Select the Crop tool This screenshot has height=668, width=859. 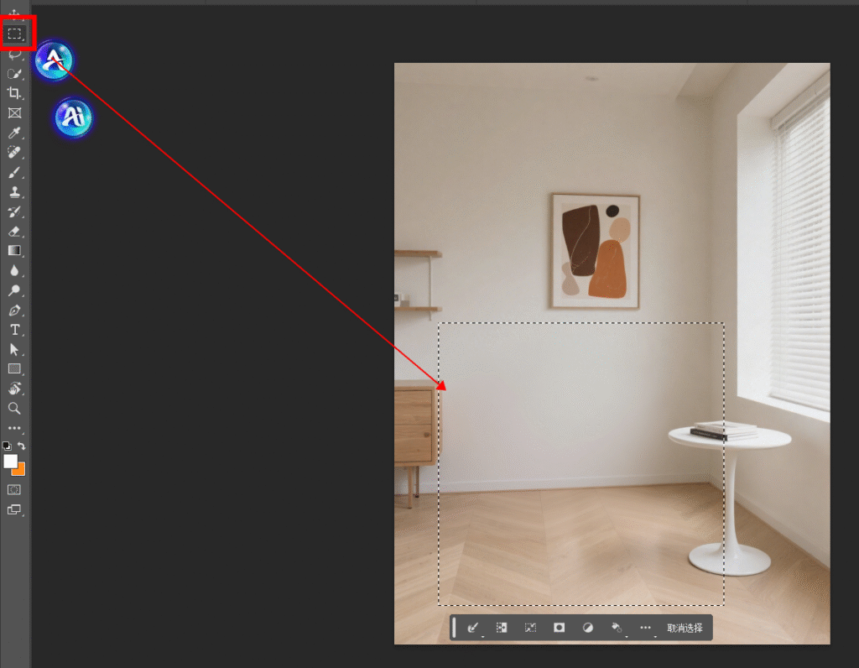point(14,93)
